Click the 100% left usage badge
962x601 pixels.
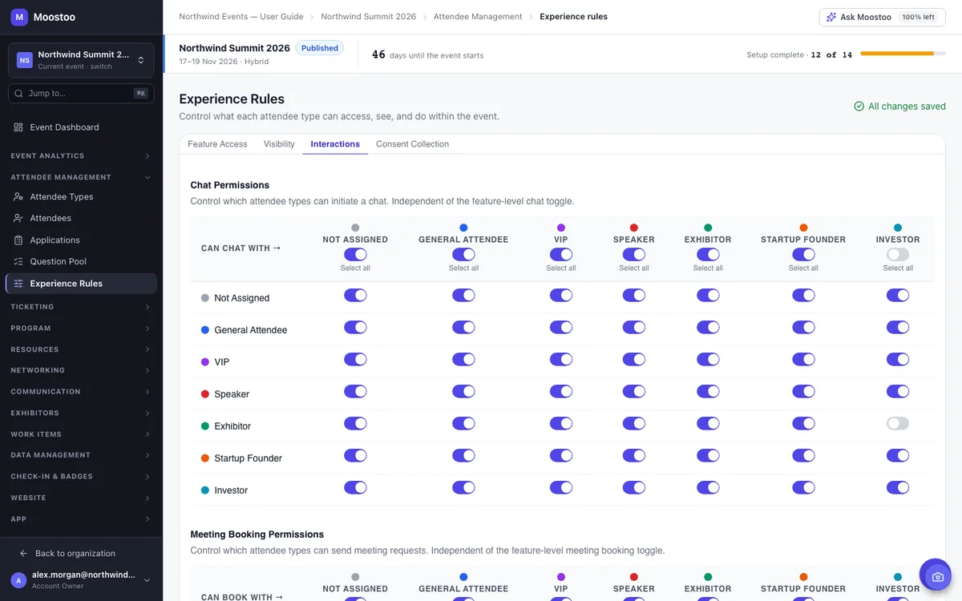pyautogui.click(x=918, y=17)
